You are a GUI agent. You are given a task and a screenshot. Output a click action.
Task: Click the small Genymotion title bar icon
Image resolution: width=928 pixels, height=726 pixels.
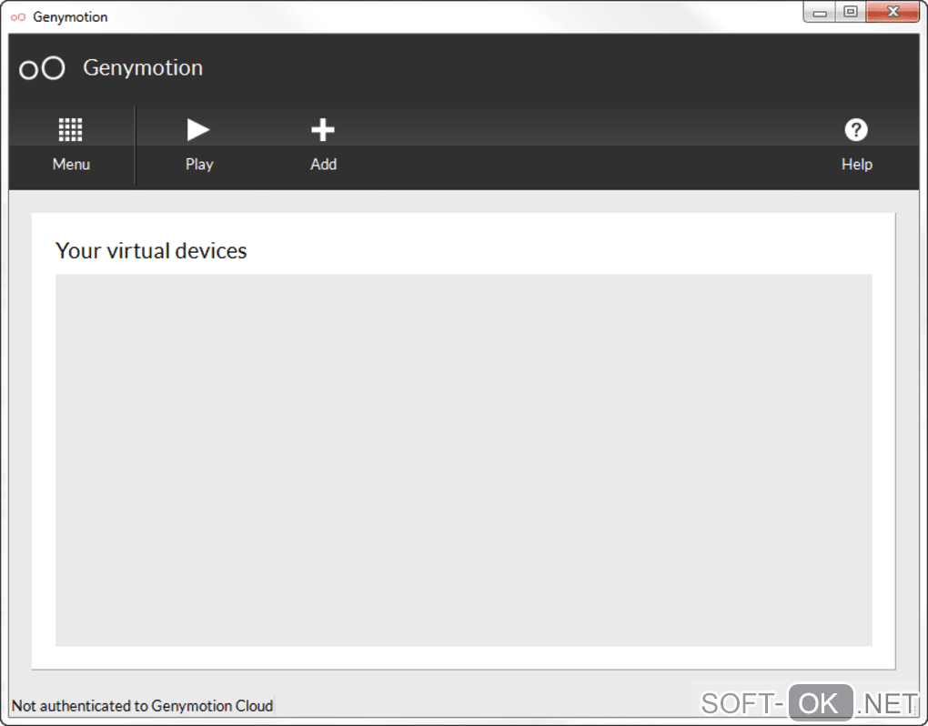[18, 16]
